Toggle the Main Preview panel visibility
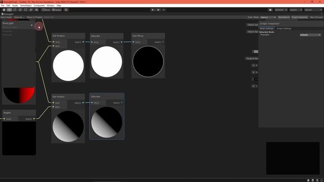 [x=316, y=17]
